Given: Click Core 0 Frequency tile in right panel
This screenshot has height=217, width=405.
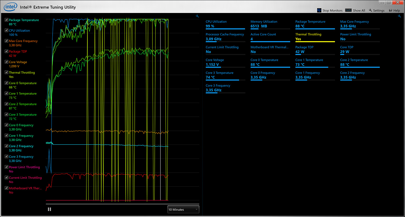Looking at the screenshot, I should pyautogui.click(x=270, y=76).
